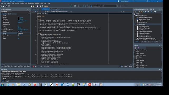This screenshot has width=169, height=95.
Task: Expand Delphi | Individual Files palette category
Action: point(135,50)
